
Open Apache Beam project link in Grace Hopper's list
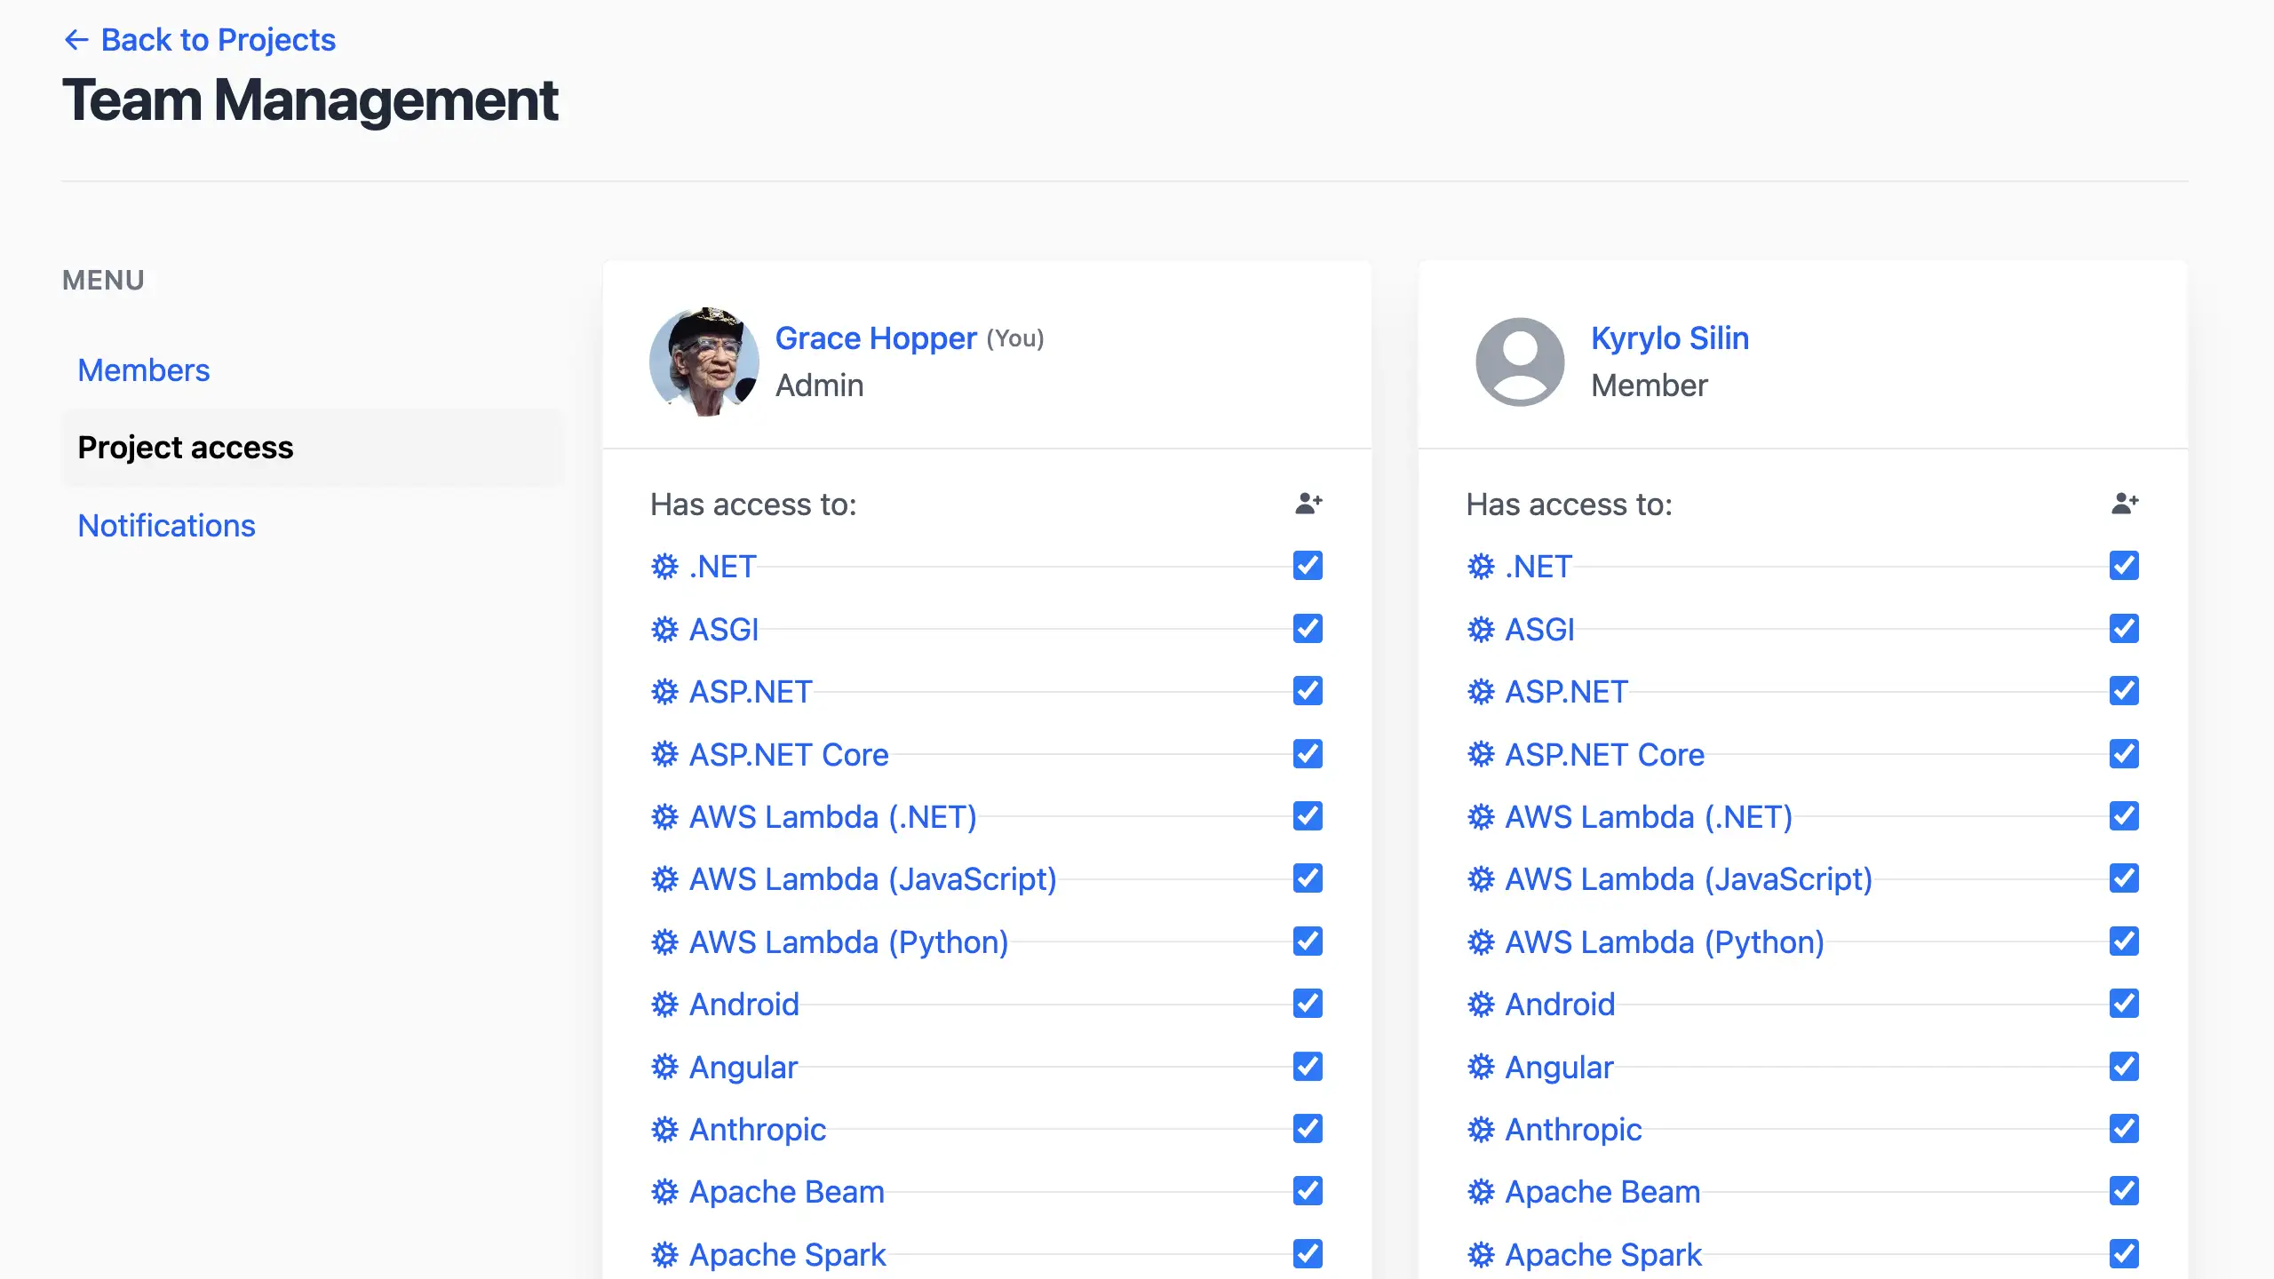coord(786,1192)
